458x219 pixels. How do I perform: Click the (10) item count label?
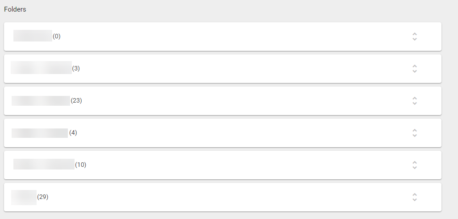coord(81,165)
